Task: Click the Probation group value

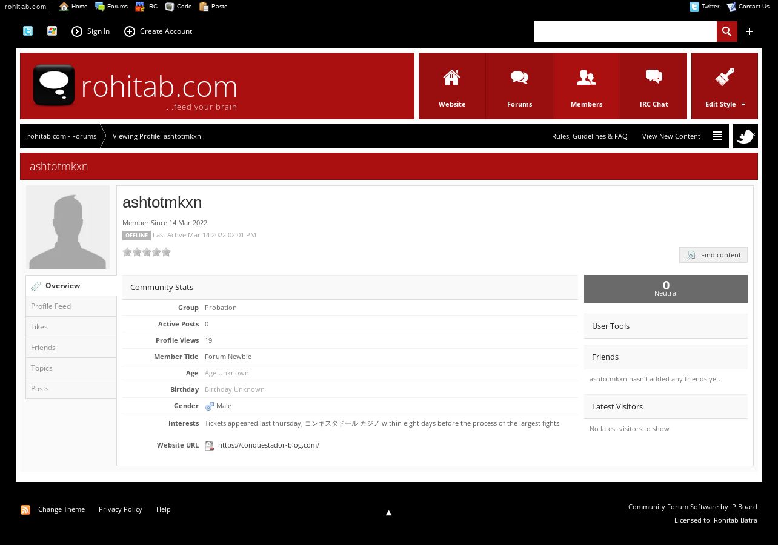Action: point(221,308)
